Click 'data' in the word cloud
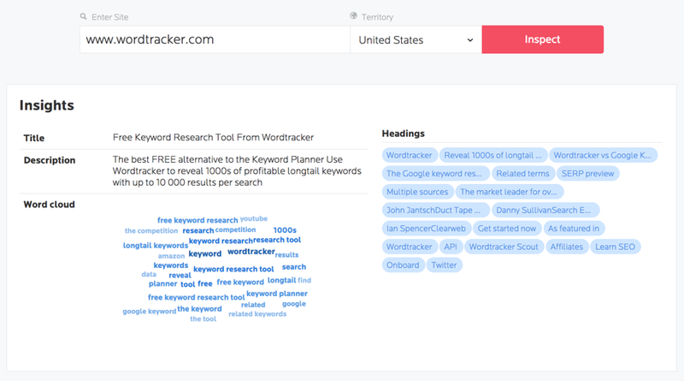 click(x=149, y=274)
